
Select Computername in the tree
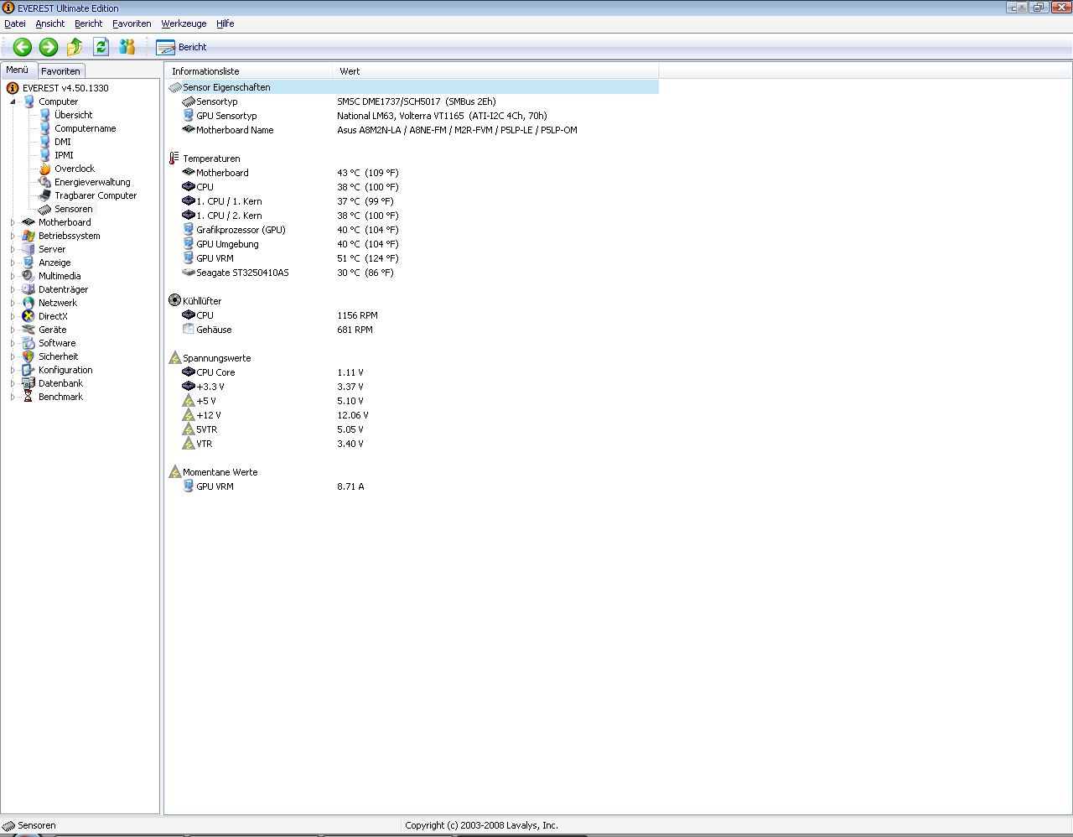[86, 128]
